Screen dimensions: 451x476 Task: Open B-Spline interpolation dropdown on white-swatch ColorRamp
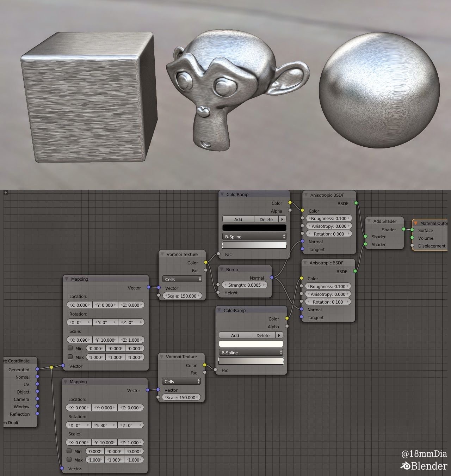point(251,353)
